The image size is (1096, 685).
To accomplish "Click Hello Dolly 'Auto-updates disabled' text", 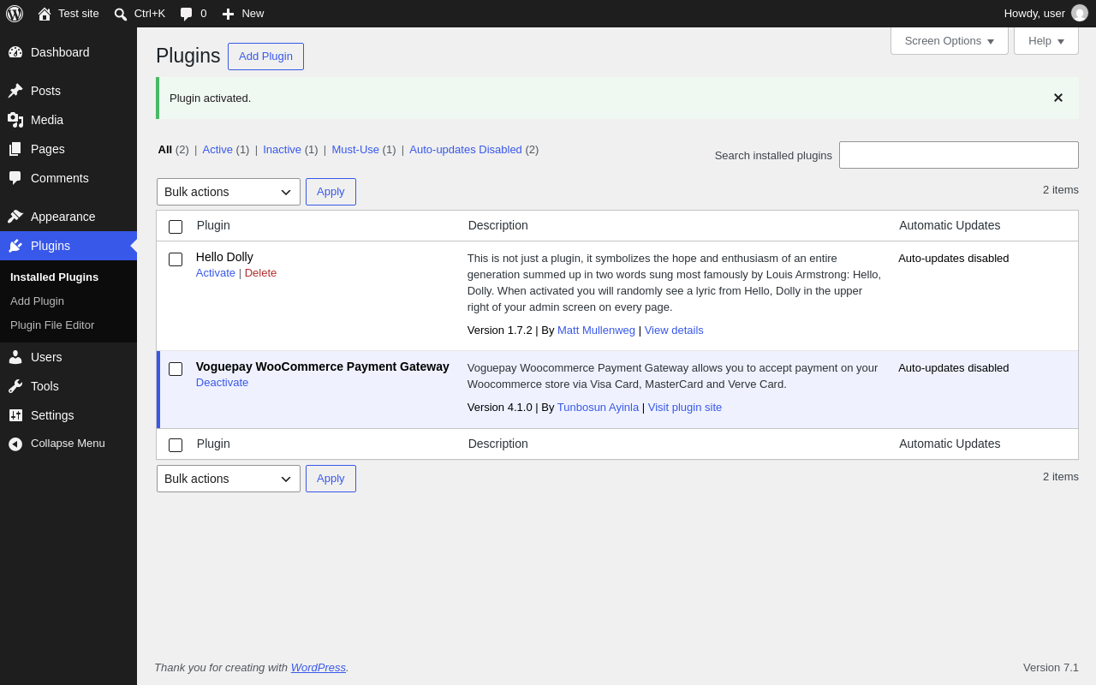I will [x=954, y=259].
